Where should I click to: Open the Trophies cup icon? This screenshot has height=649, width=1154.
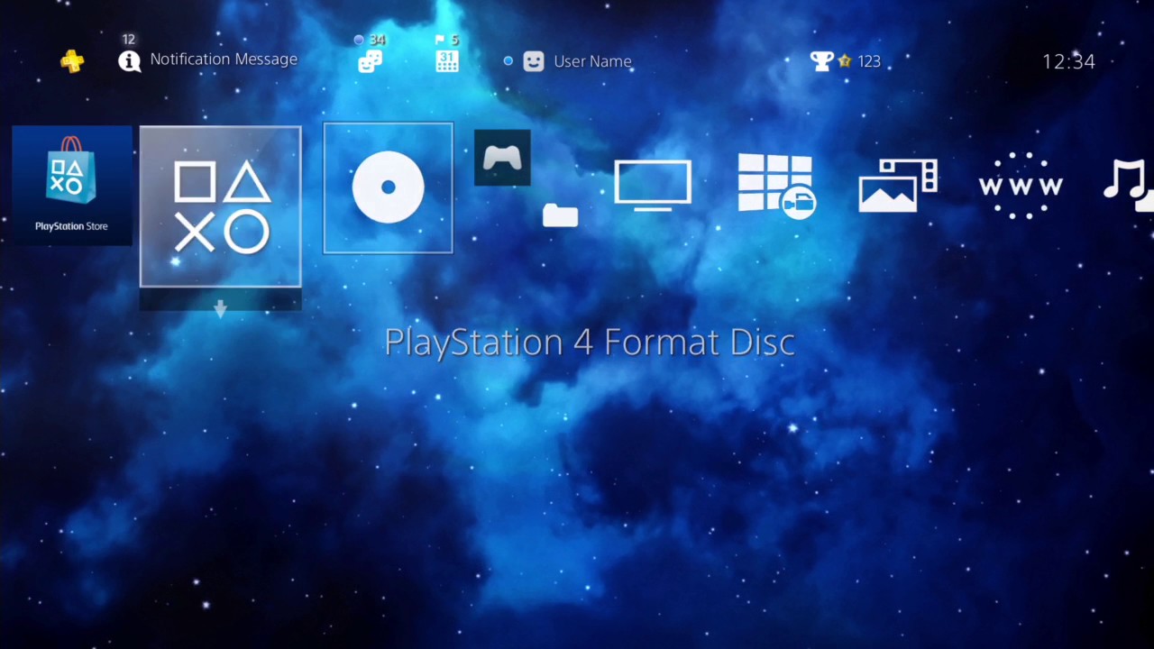coord(821,61)
